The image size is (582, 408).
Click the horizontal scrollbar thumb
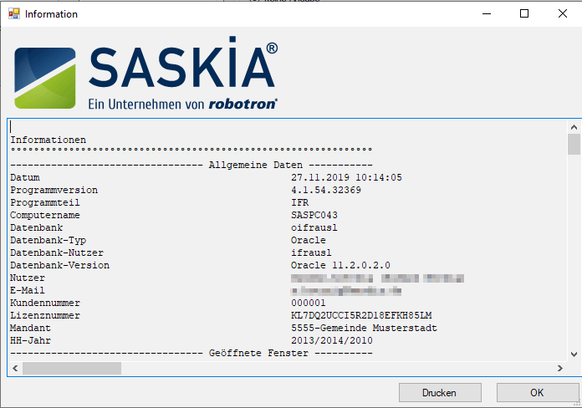[x=71, y=368]
